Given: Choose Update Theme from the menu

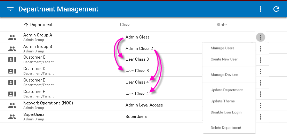Looking at the screenshot, I should 223,101.
